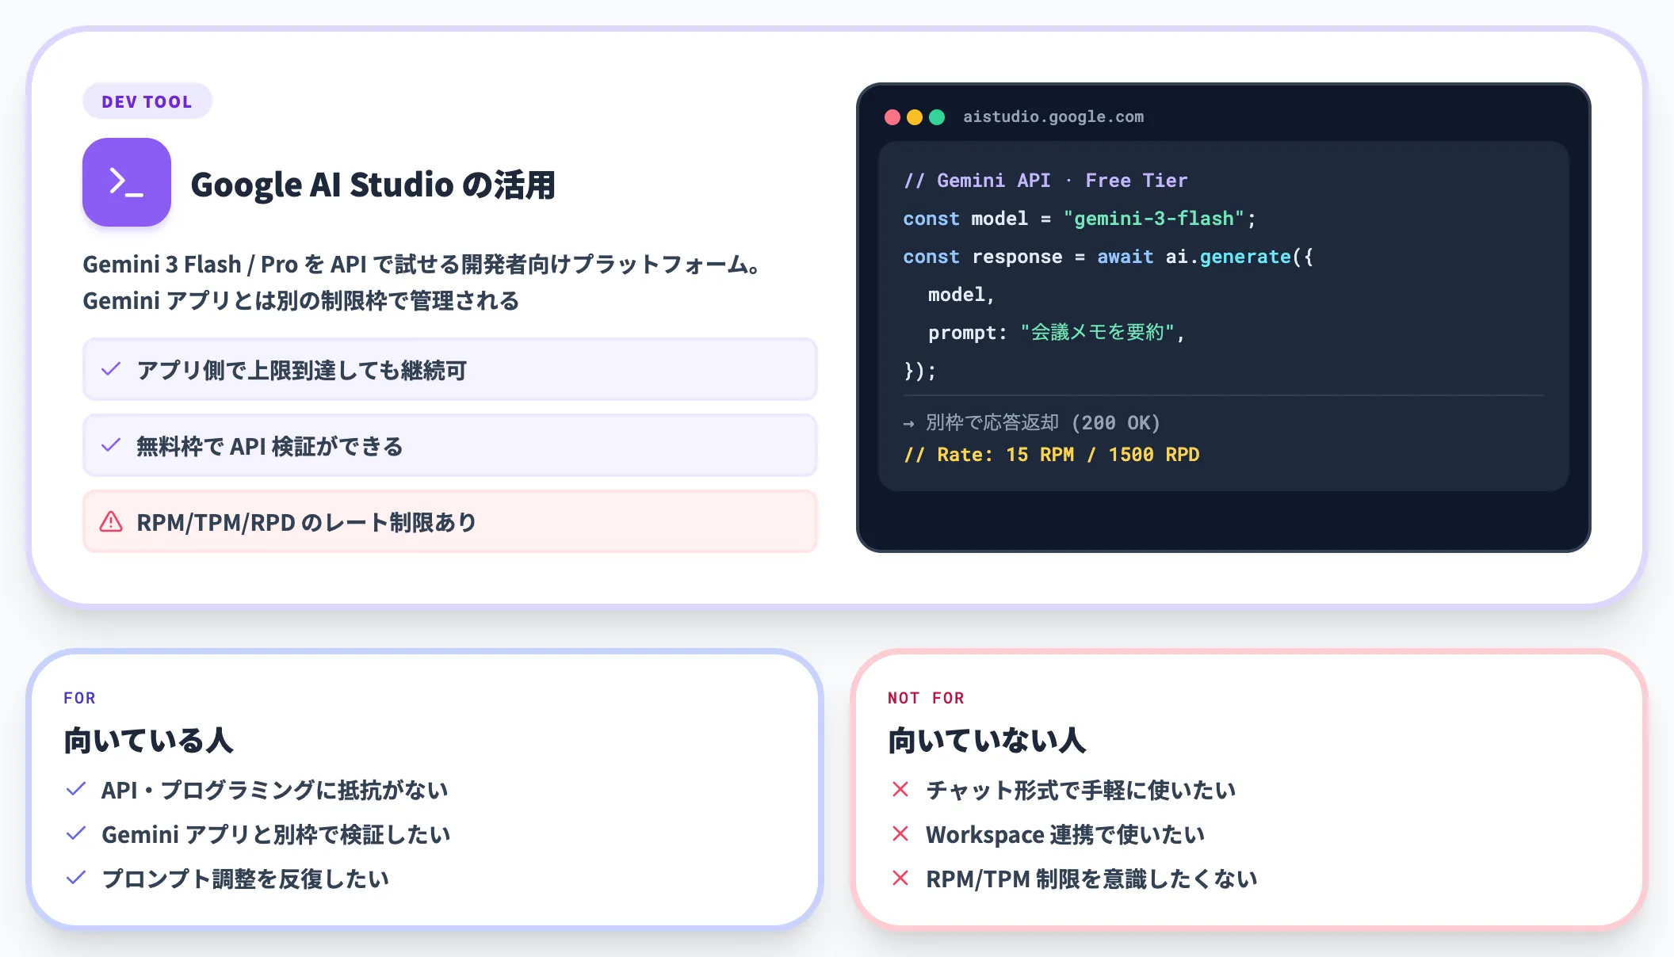Click the text チャット形式で手軽に使いたい
Screen dimensions: 1674x957
pyautogui.click(x=1081, y=790)
